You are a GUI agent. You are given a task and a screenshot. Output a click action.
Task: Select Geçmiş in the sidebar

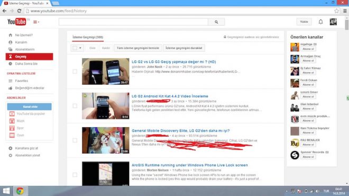pos(30,57)
